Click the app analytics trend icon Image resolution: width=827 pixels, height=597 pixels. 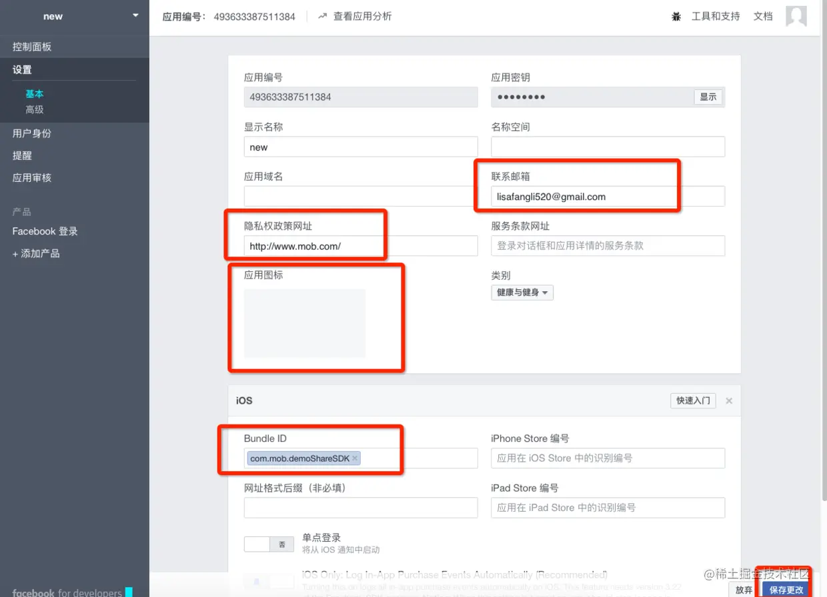pyautogui.click(x=323, y=16)
